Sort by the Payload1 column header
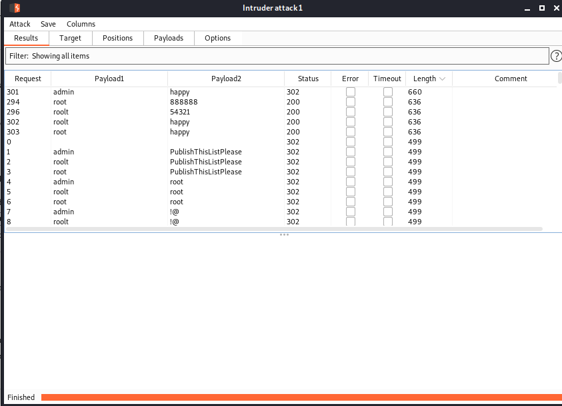 (109, 79)
